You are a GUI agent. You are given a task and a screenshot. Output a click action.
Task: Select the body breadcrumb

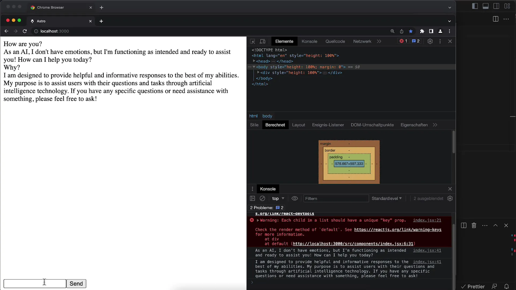coord(267,116)
